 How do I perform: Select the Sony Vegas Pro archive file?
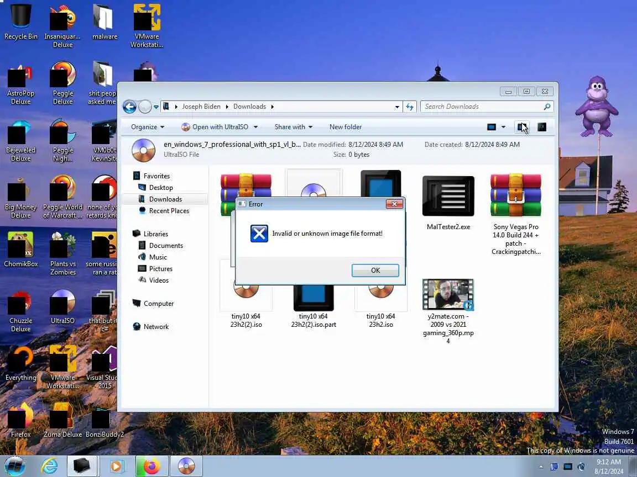(516, 215)
